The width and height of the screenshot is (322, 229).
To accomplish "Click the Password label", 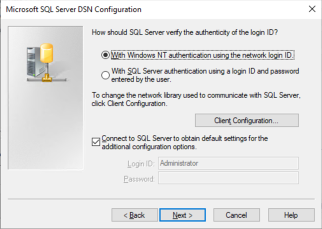I will tap(139, 179).
